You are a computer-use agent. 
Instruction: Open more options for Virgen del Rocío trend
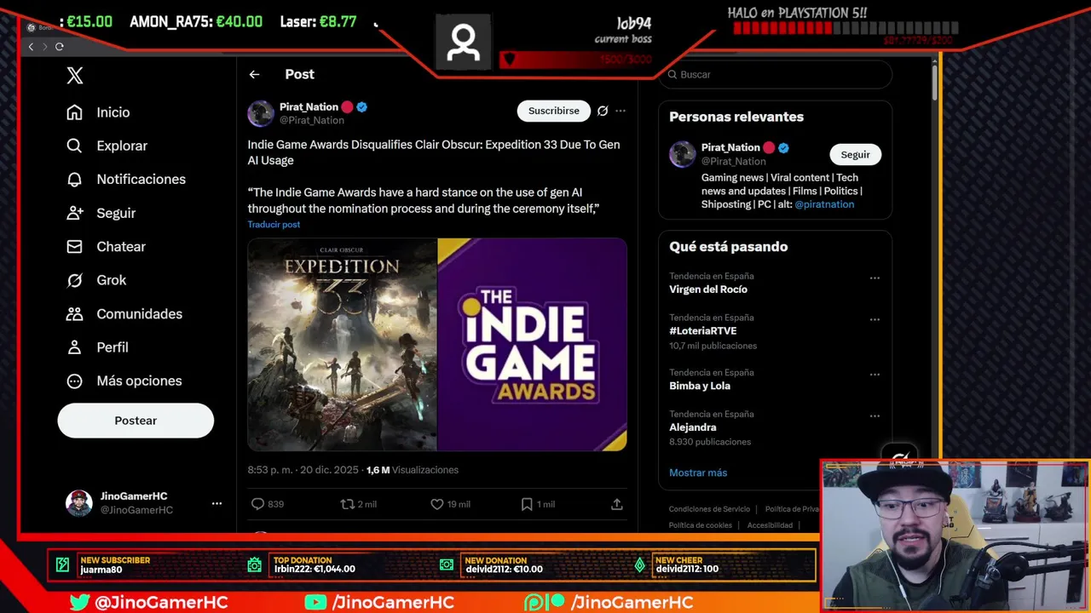click(x=875, y=278)
